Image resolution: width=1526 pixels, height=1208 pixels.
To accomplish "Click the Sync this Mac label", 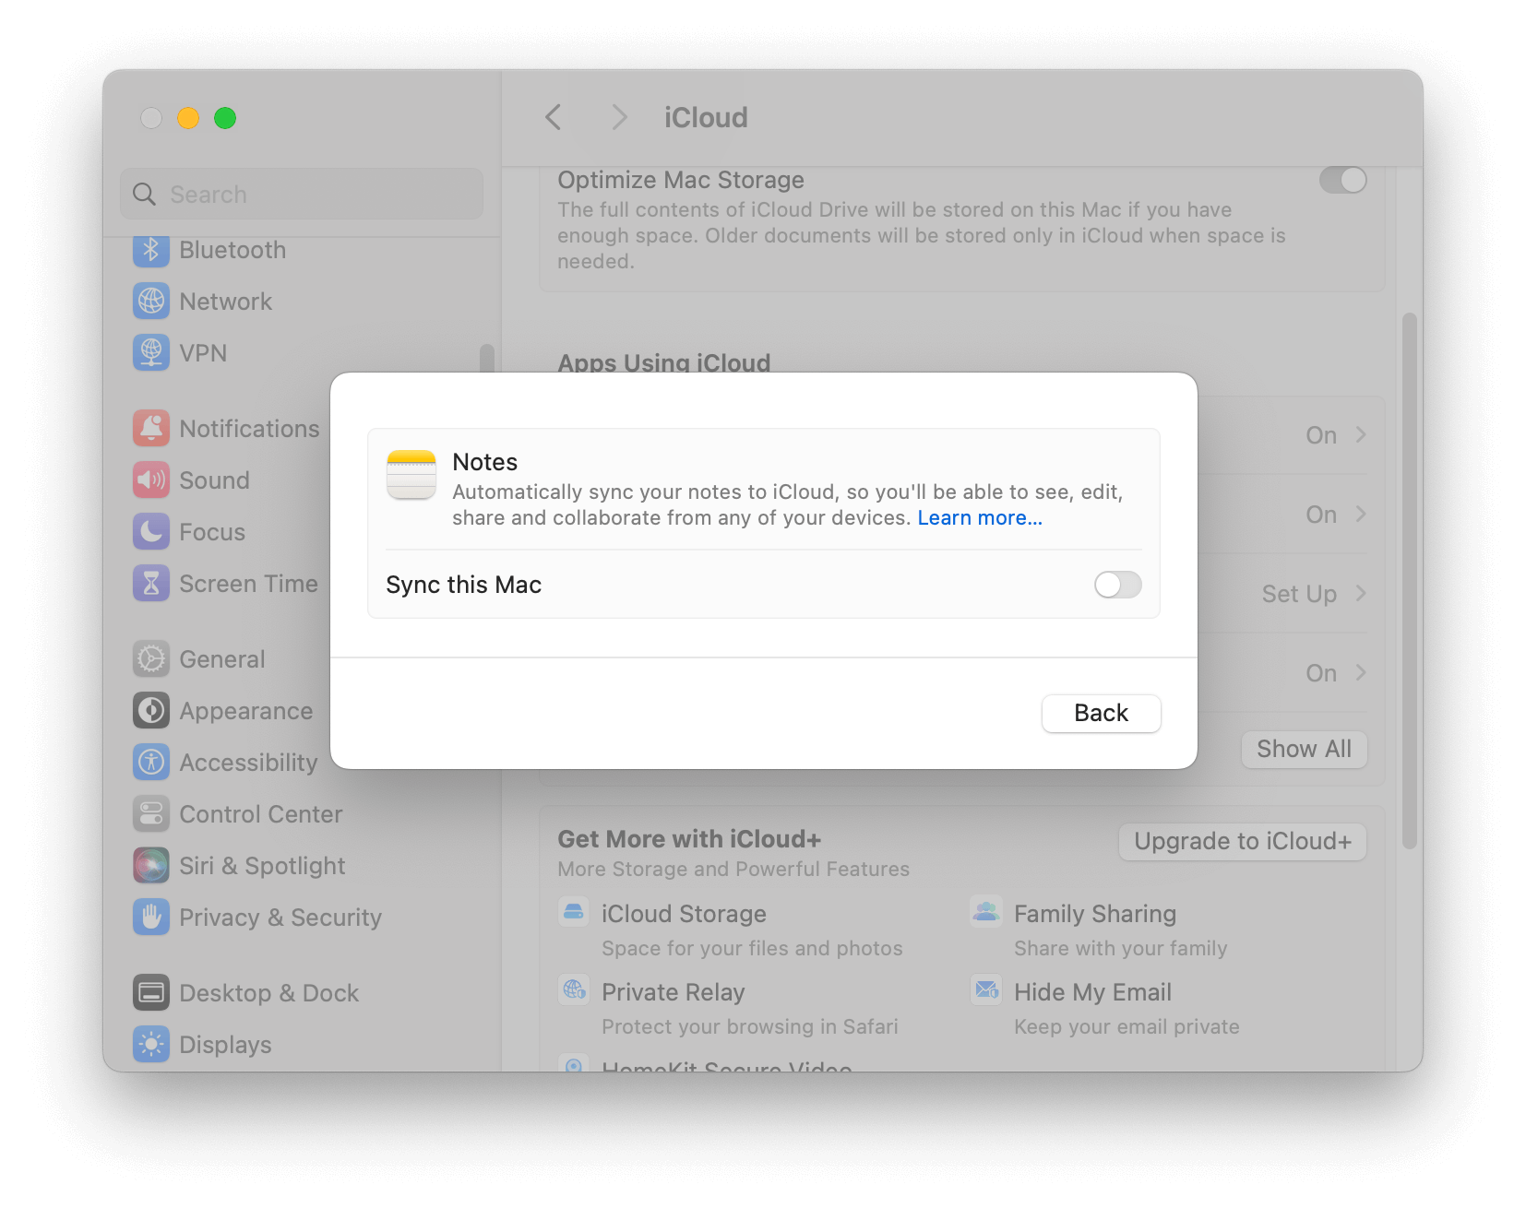I will [x=464, y=586].
